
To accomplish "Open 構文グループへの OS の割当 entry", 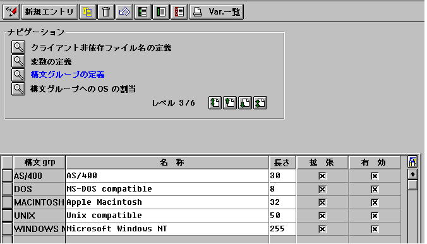I will click(83, 89).
